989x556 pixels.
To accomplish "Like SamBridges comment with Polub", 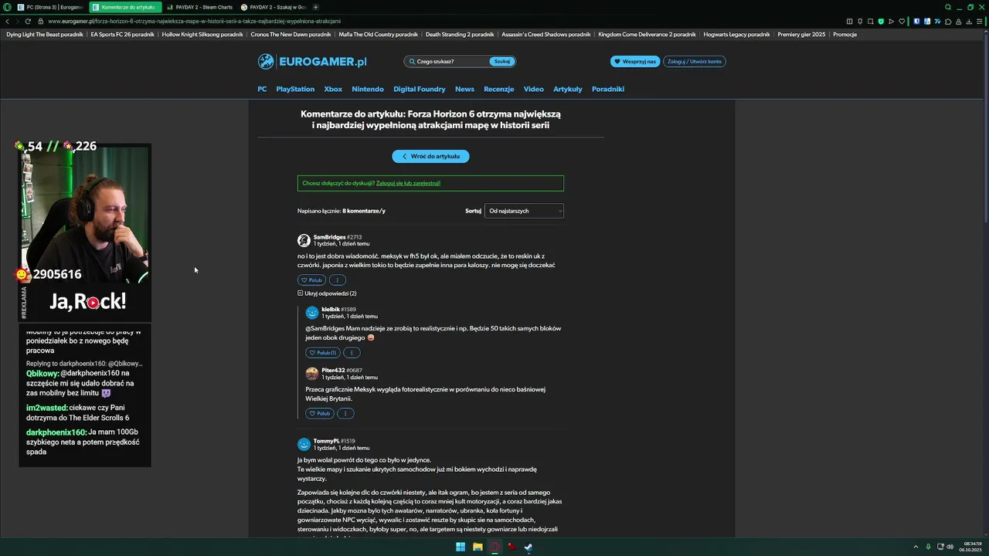I will point(312,280).
